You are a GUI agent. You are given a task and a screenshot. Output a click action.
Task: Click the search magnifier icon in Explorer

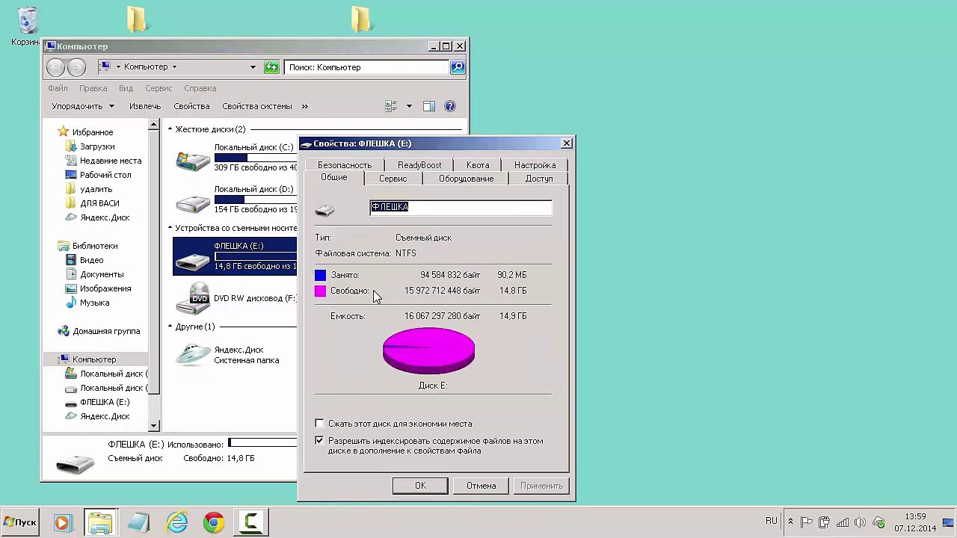(x=458, y=67)
